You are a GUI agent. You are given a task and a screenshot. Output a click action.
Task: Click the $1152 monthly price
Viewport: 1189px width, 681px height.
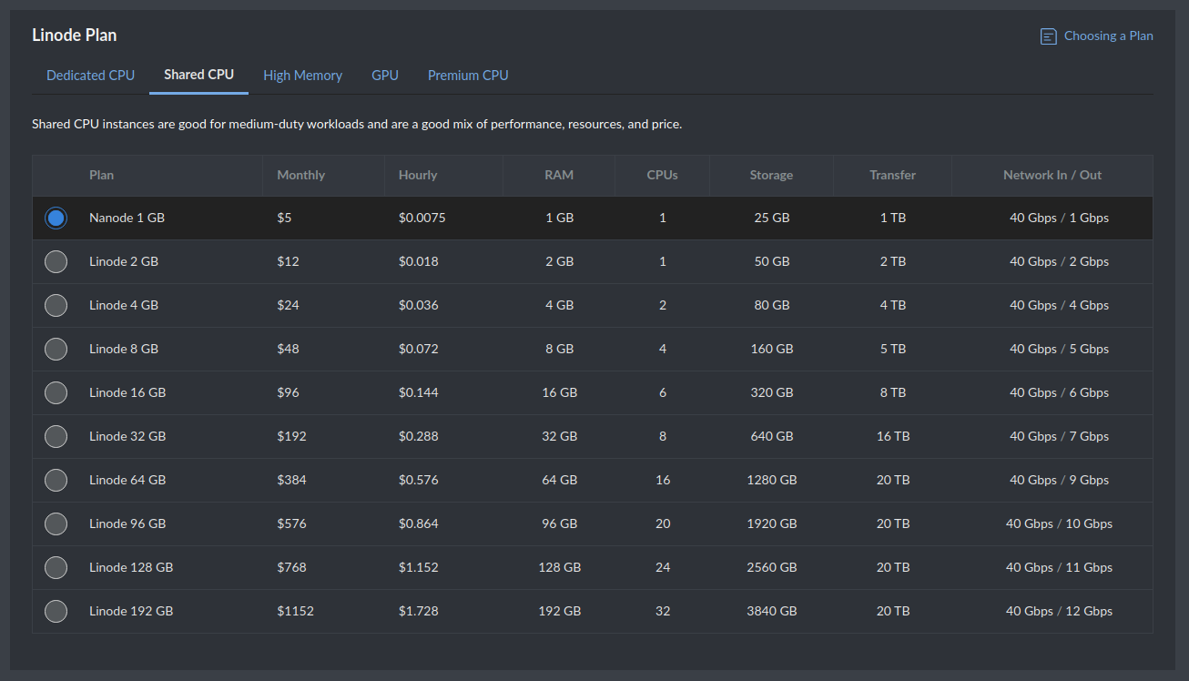[x=295, y=612]
